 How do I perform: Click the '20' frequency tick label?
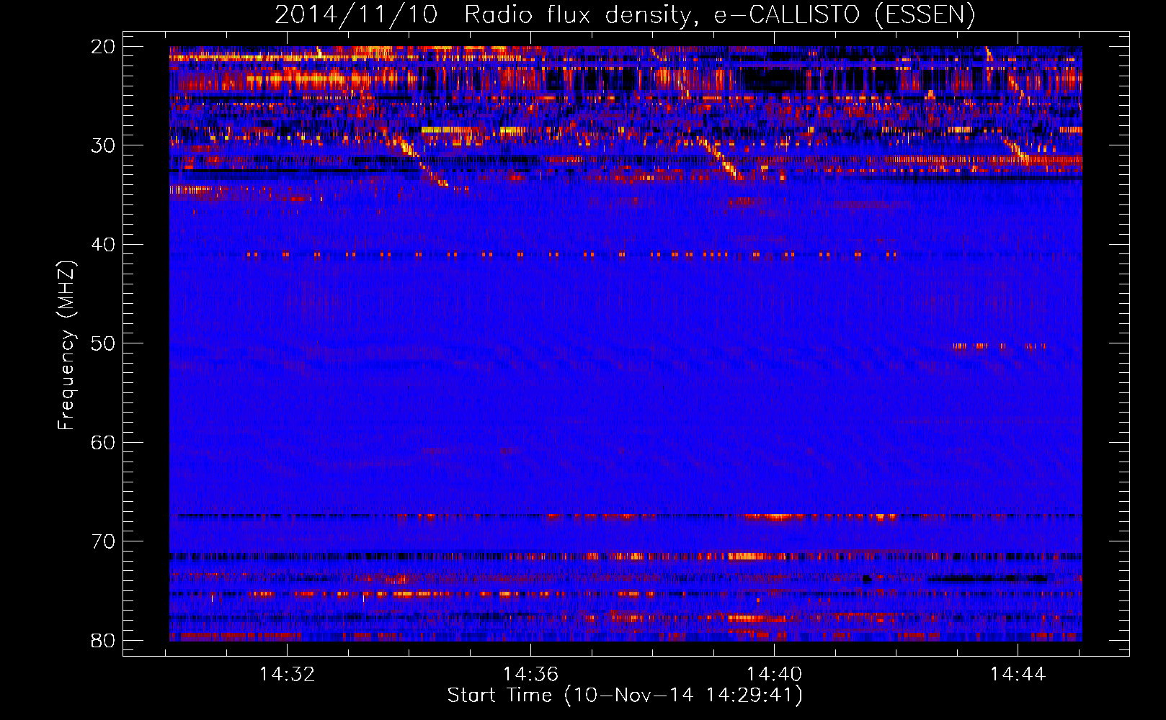(103, 47)
